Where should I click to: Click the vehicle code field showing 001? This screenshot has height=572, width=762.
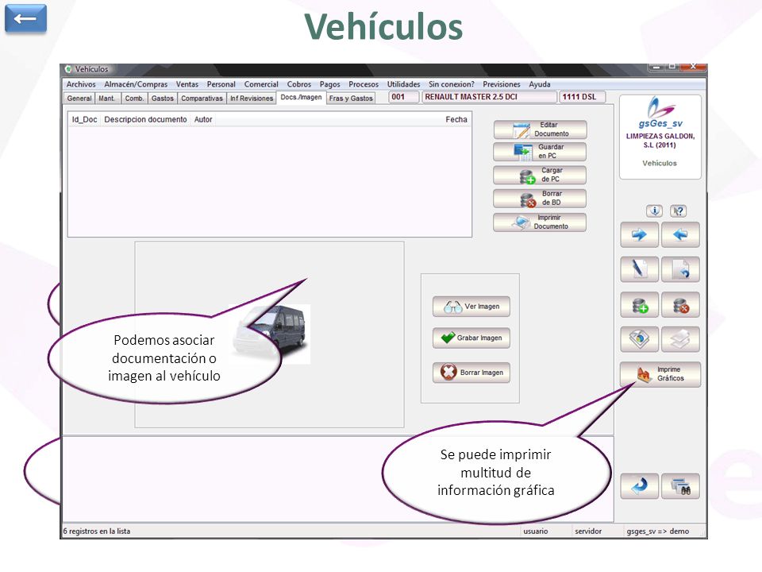point(403,97)
